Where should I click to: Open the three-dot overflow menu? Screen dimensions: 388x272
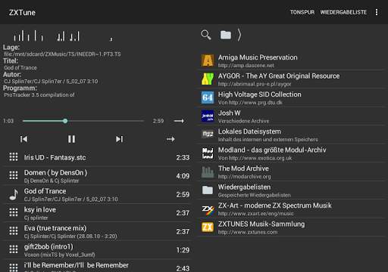pyautogui.click(x=377, y=12)
